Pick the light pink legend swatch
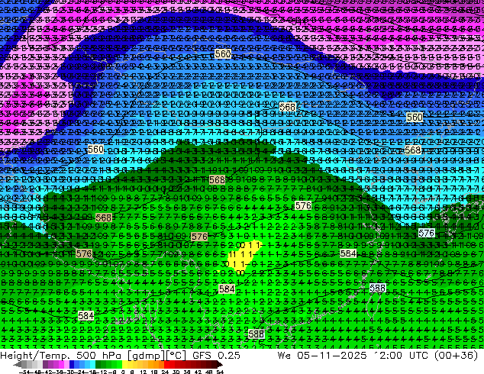The width and height of the screenshot is (484, 374). pos(66,364)
